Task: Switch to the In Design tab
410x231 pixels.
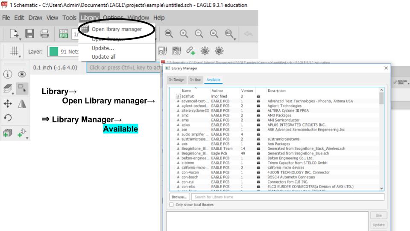Action: pyautogui.click(x=176, y=80)
